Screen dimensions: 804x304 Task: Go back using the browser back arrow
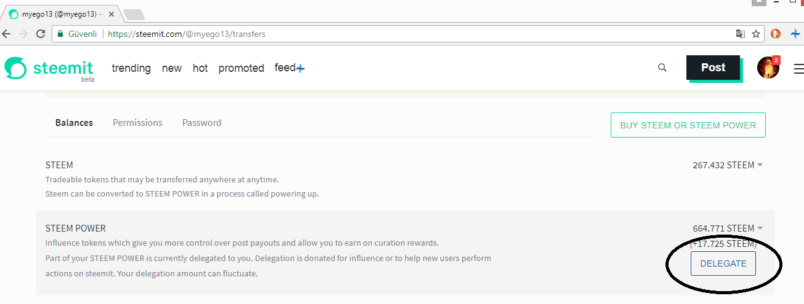(7, 34)
